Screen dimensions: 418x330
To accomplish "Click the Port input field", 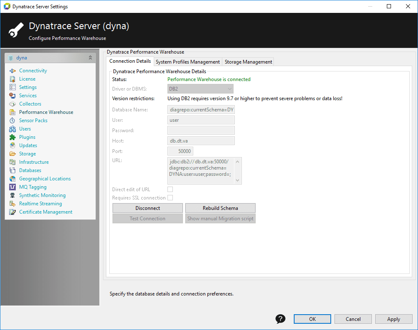I will (180, 151).
